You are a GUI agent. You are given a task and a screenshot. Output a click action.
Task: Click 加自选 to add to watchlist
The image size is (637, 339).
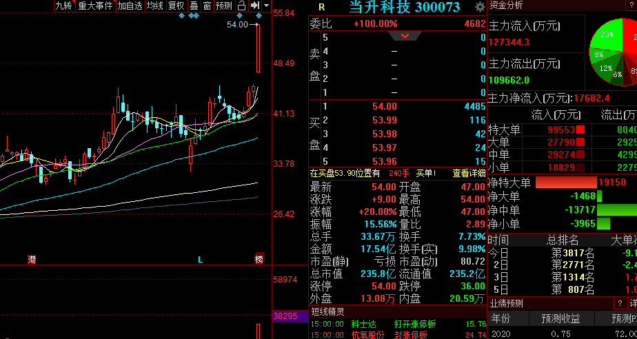coord(130,6)
